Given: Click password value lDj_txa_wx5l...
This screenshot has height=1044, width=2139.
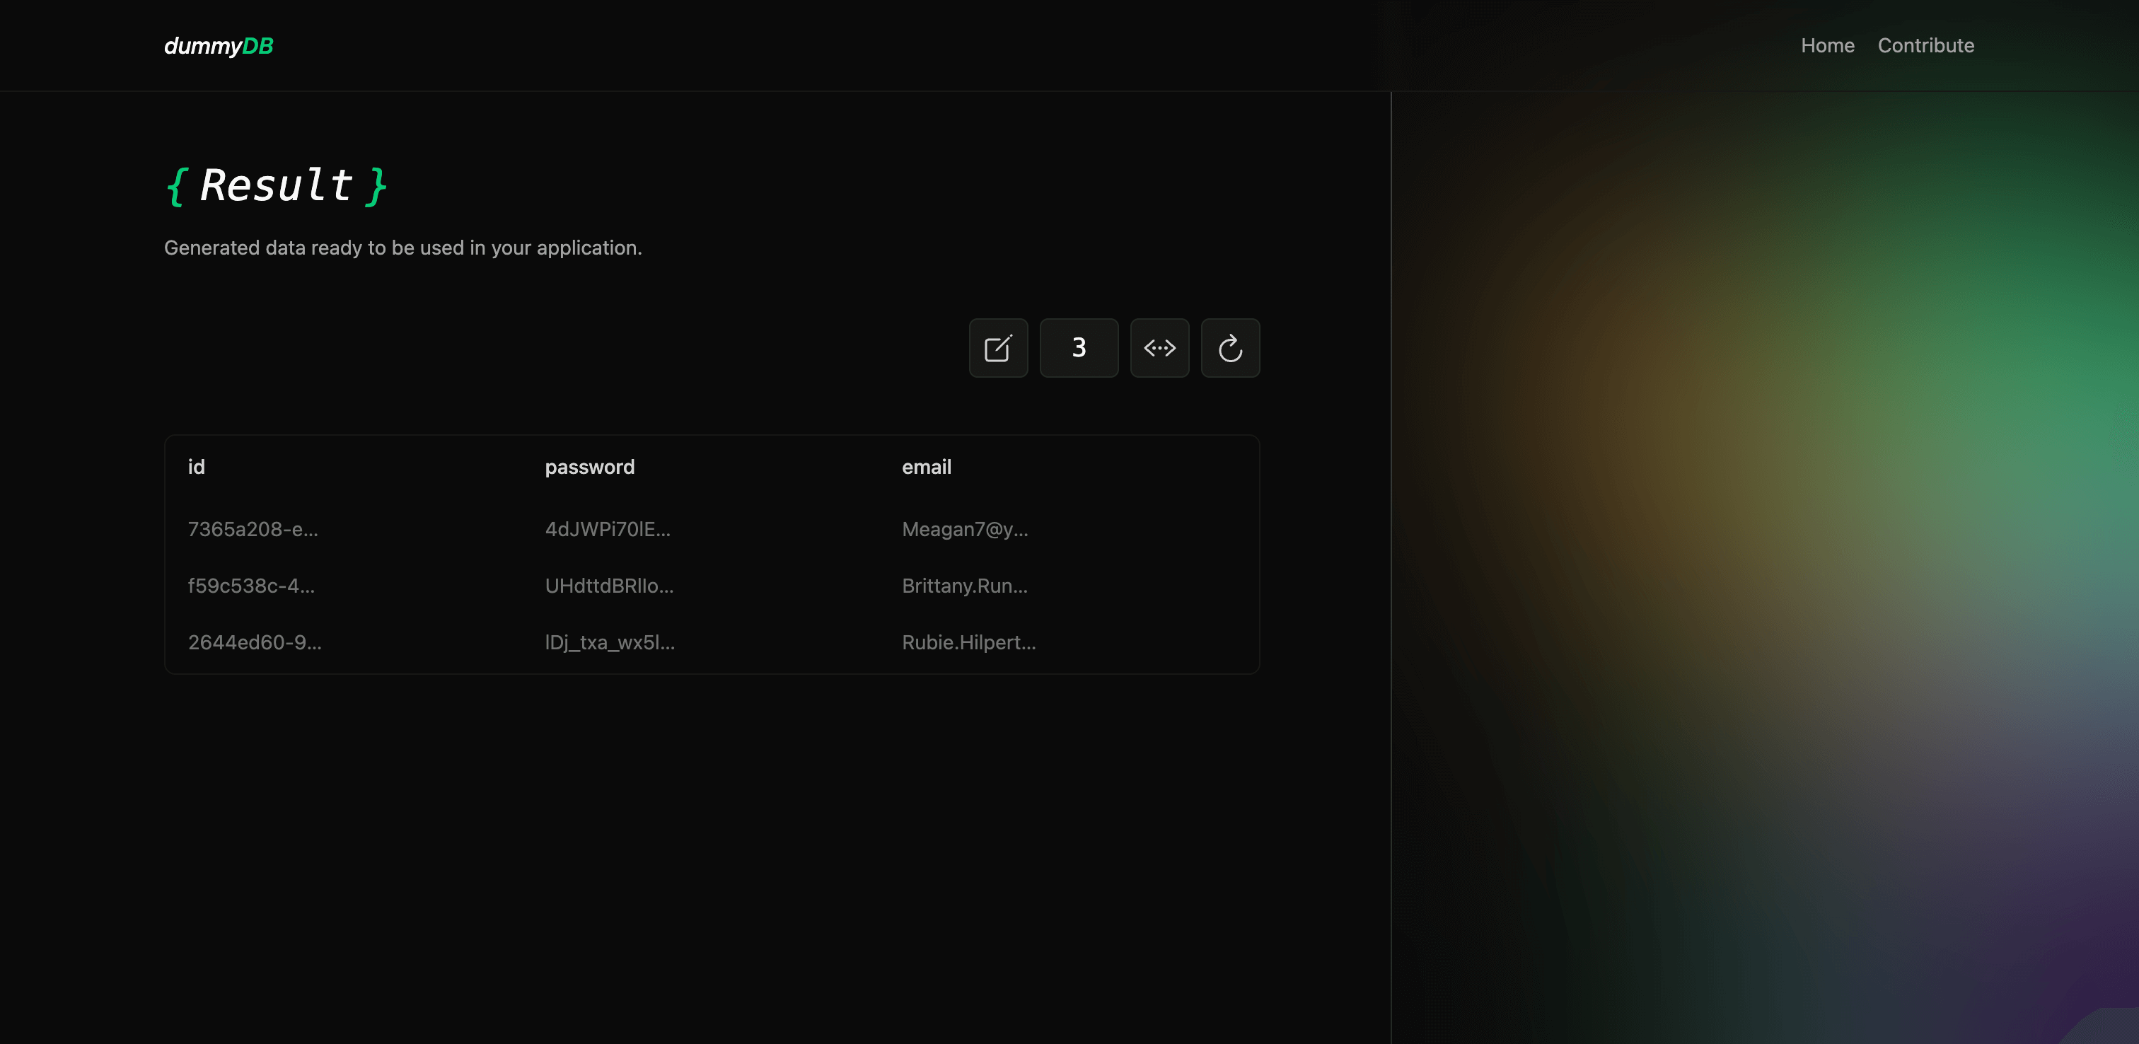Looking at the screenshot, I should pos(610,642).
